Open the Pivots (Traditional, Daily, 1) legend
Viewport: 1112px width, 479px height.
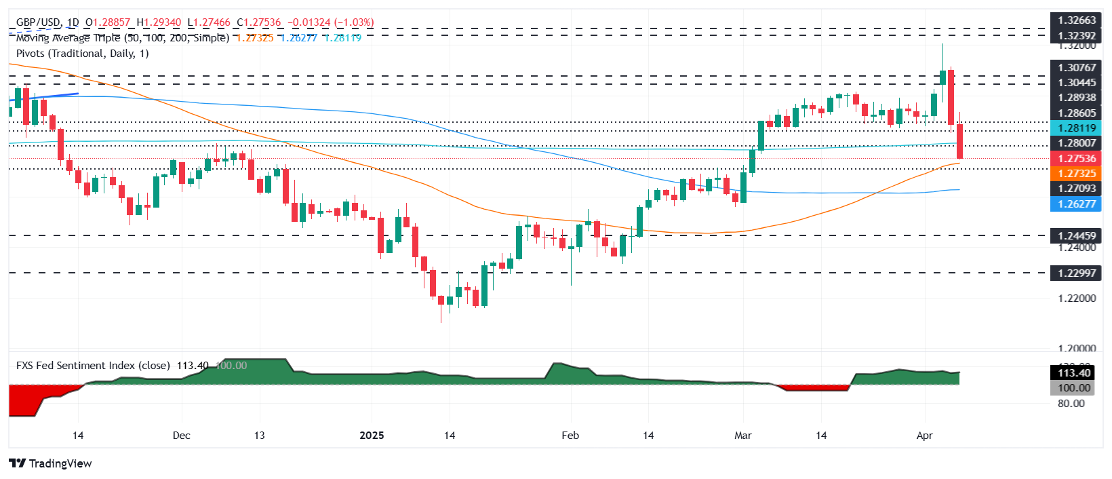(82, 54)
